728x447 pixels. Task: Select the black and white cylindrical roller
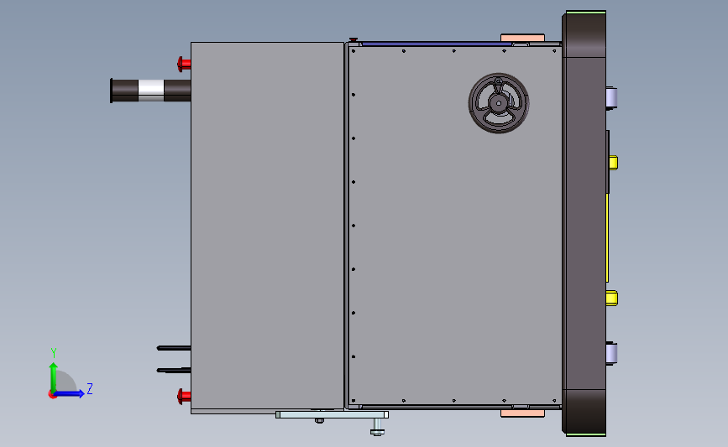tap(150, 91)
